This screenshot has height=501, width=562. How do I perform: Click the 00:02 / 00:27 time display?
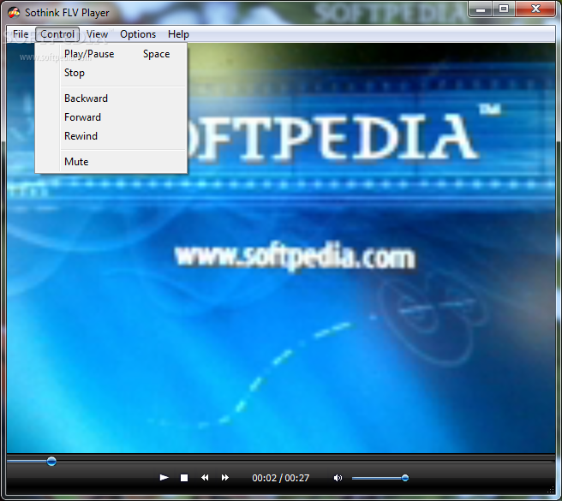coord(281,478)
